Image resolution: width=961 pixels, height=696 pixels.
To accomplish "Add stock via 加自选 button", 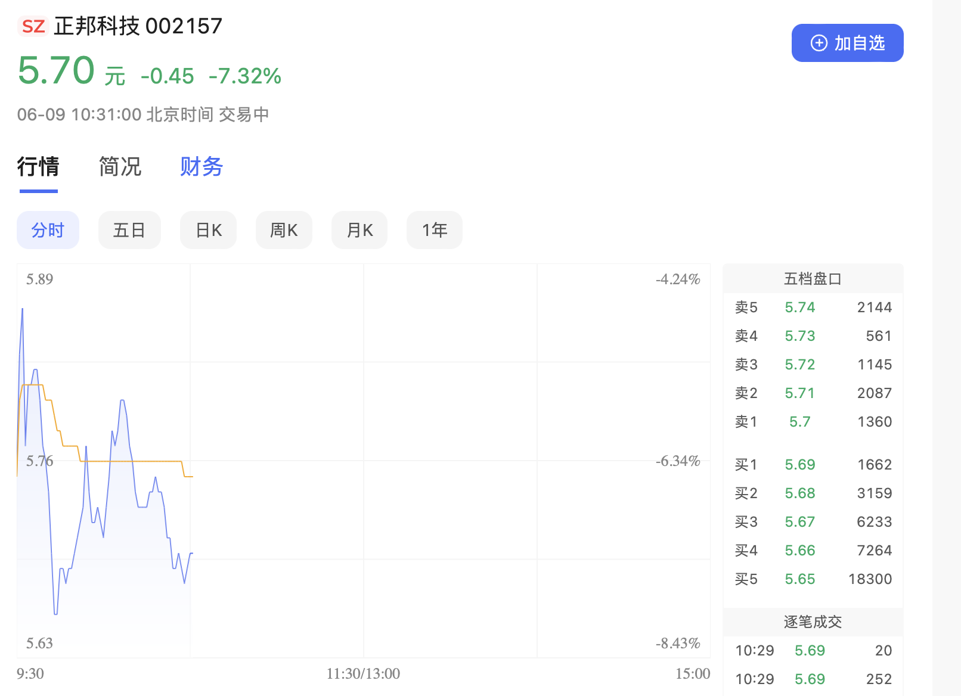I will point(847,43).
